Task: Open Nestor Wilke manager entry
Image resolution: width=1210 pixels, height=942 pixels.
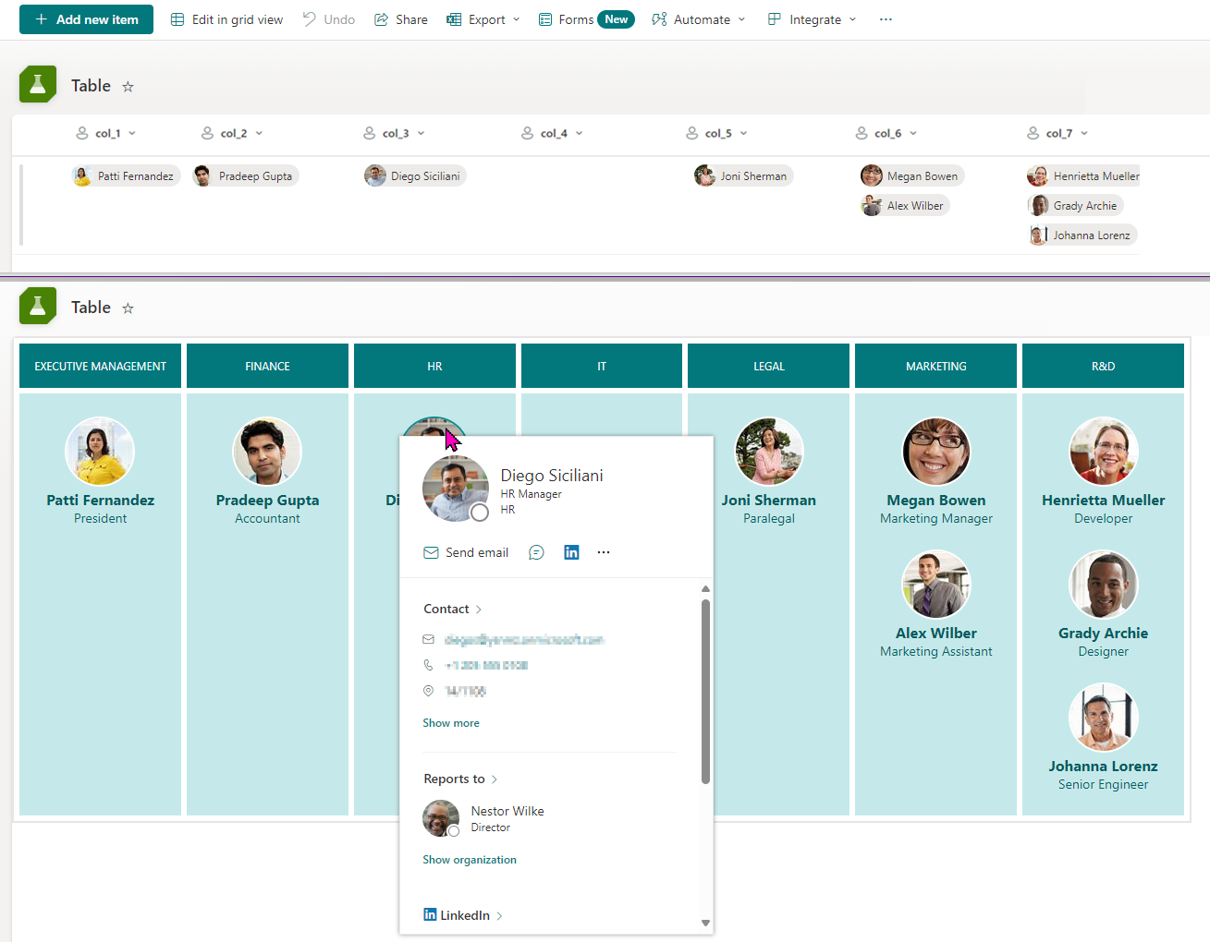Action: [x=483, y=818]
